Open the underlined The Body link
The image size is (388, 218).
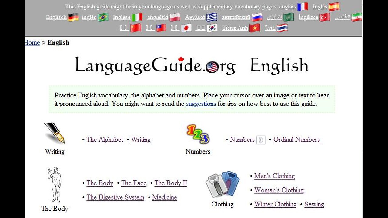click(x=100, y=183)
